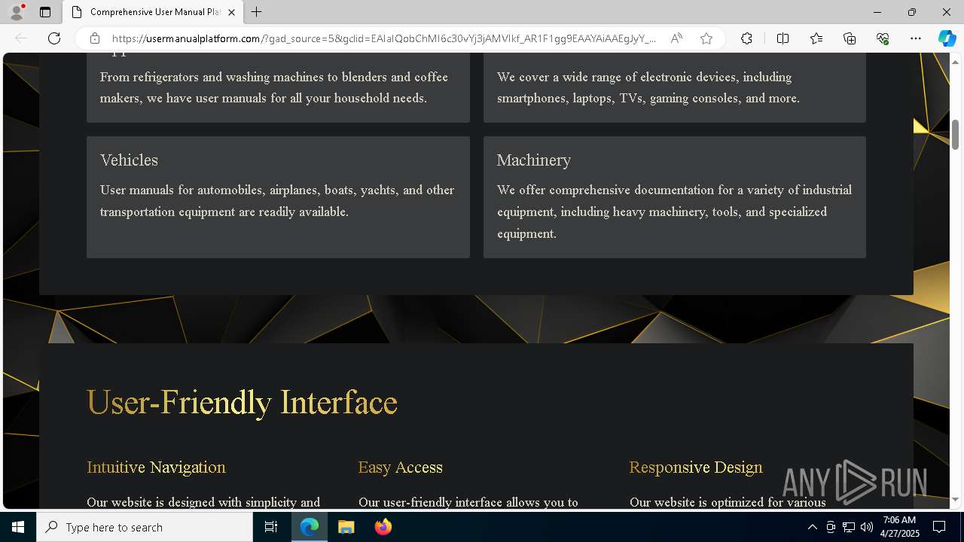Screen dimensions: 964x542
Task: Select the Comprehensive User Manual Platform tab
Action: pos(153,12)
